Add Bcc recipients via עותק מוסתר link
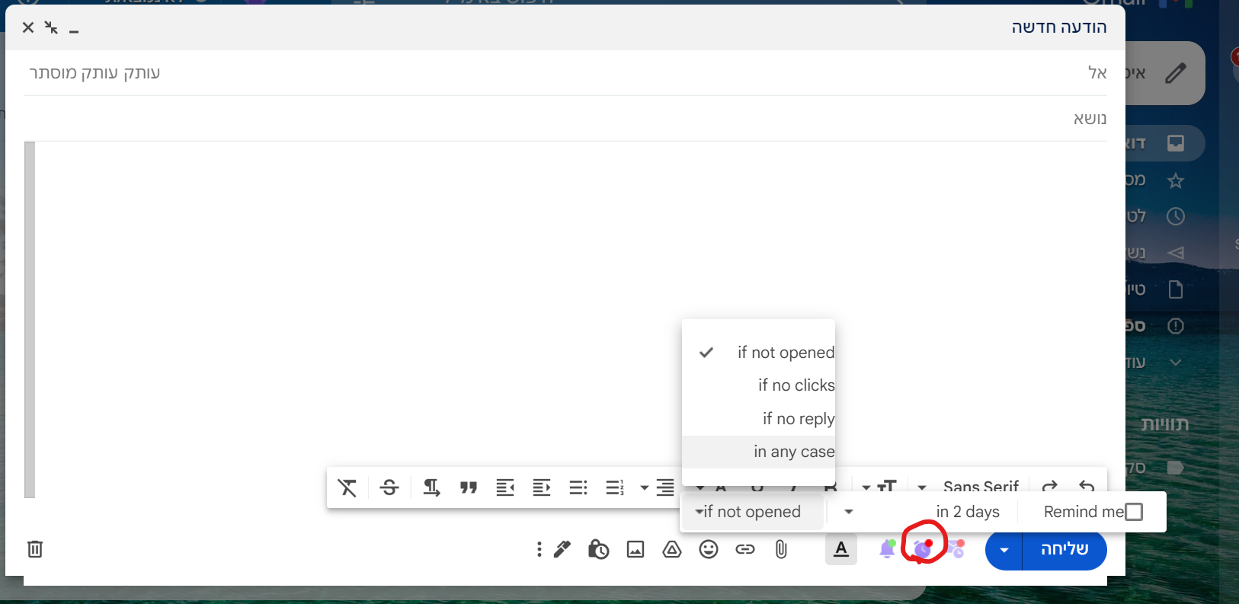This screenshot has height=604, width=1239. click(x=74, y=72)
